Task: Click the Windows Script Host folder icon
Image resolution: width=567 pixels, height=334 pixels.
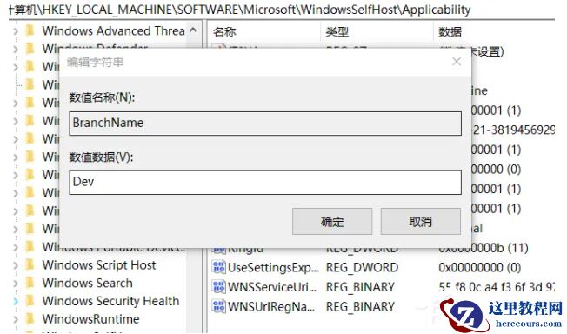Action: click(x=30, y=265)
